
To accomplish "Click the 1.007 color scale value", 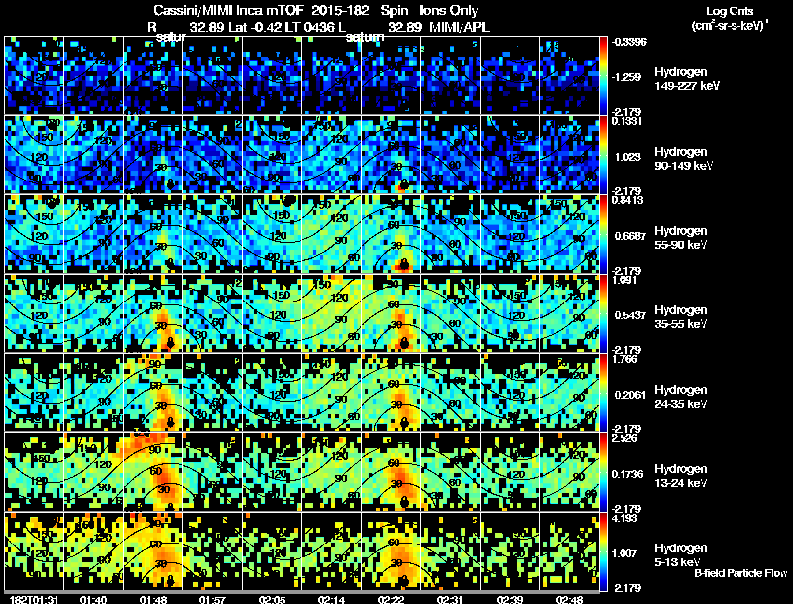I will click(623, 553).
